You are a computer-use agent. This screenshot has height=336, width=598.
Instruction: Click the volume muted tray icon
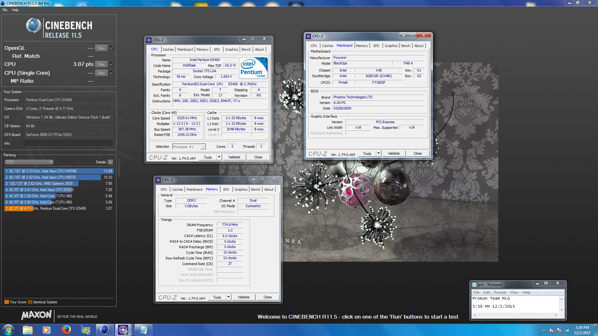coord(552,330)
